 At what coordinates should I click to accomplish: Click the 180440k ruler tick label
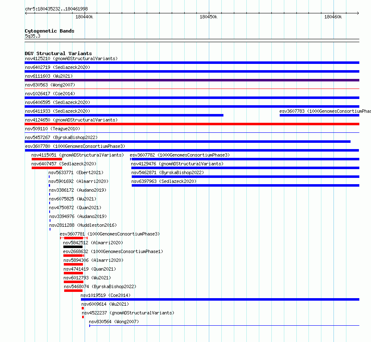coord(84,17)
